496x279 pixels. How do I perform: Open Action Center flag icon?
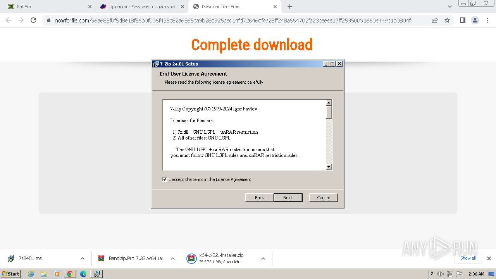tap(458, 274)
